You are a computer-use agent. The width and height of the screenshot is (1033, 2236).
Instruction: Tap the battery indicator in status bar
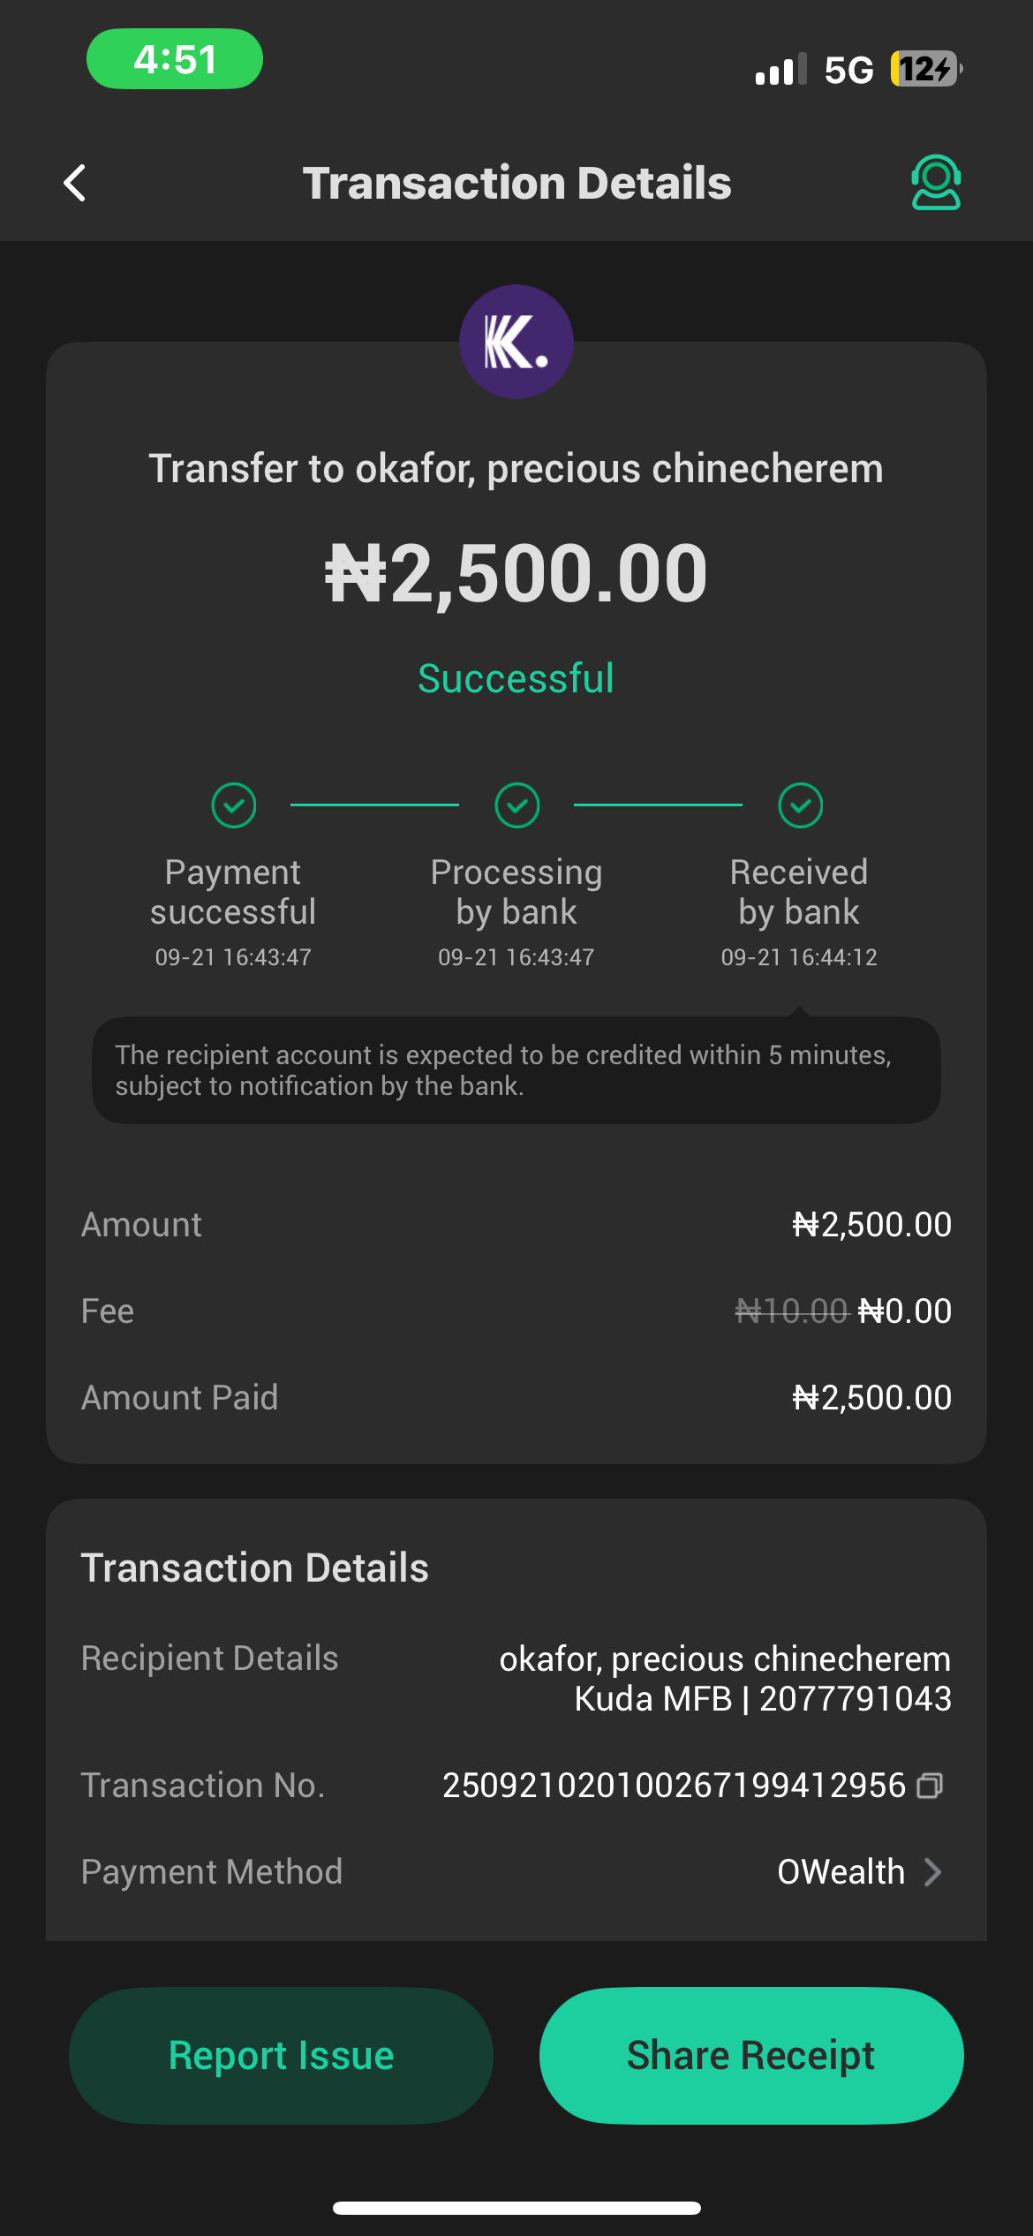coord(925,69)
